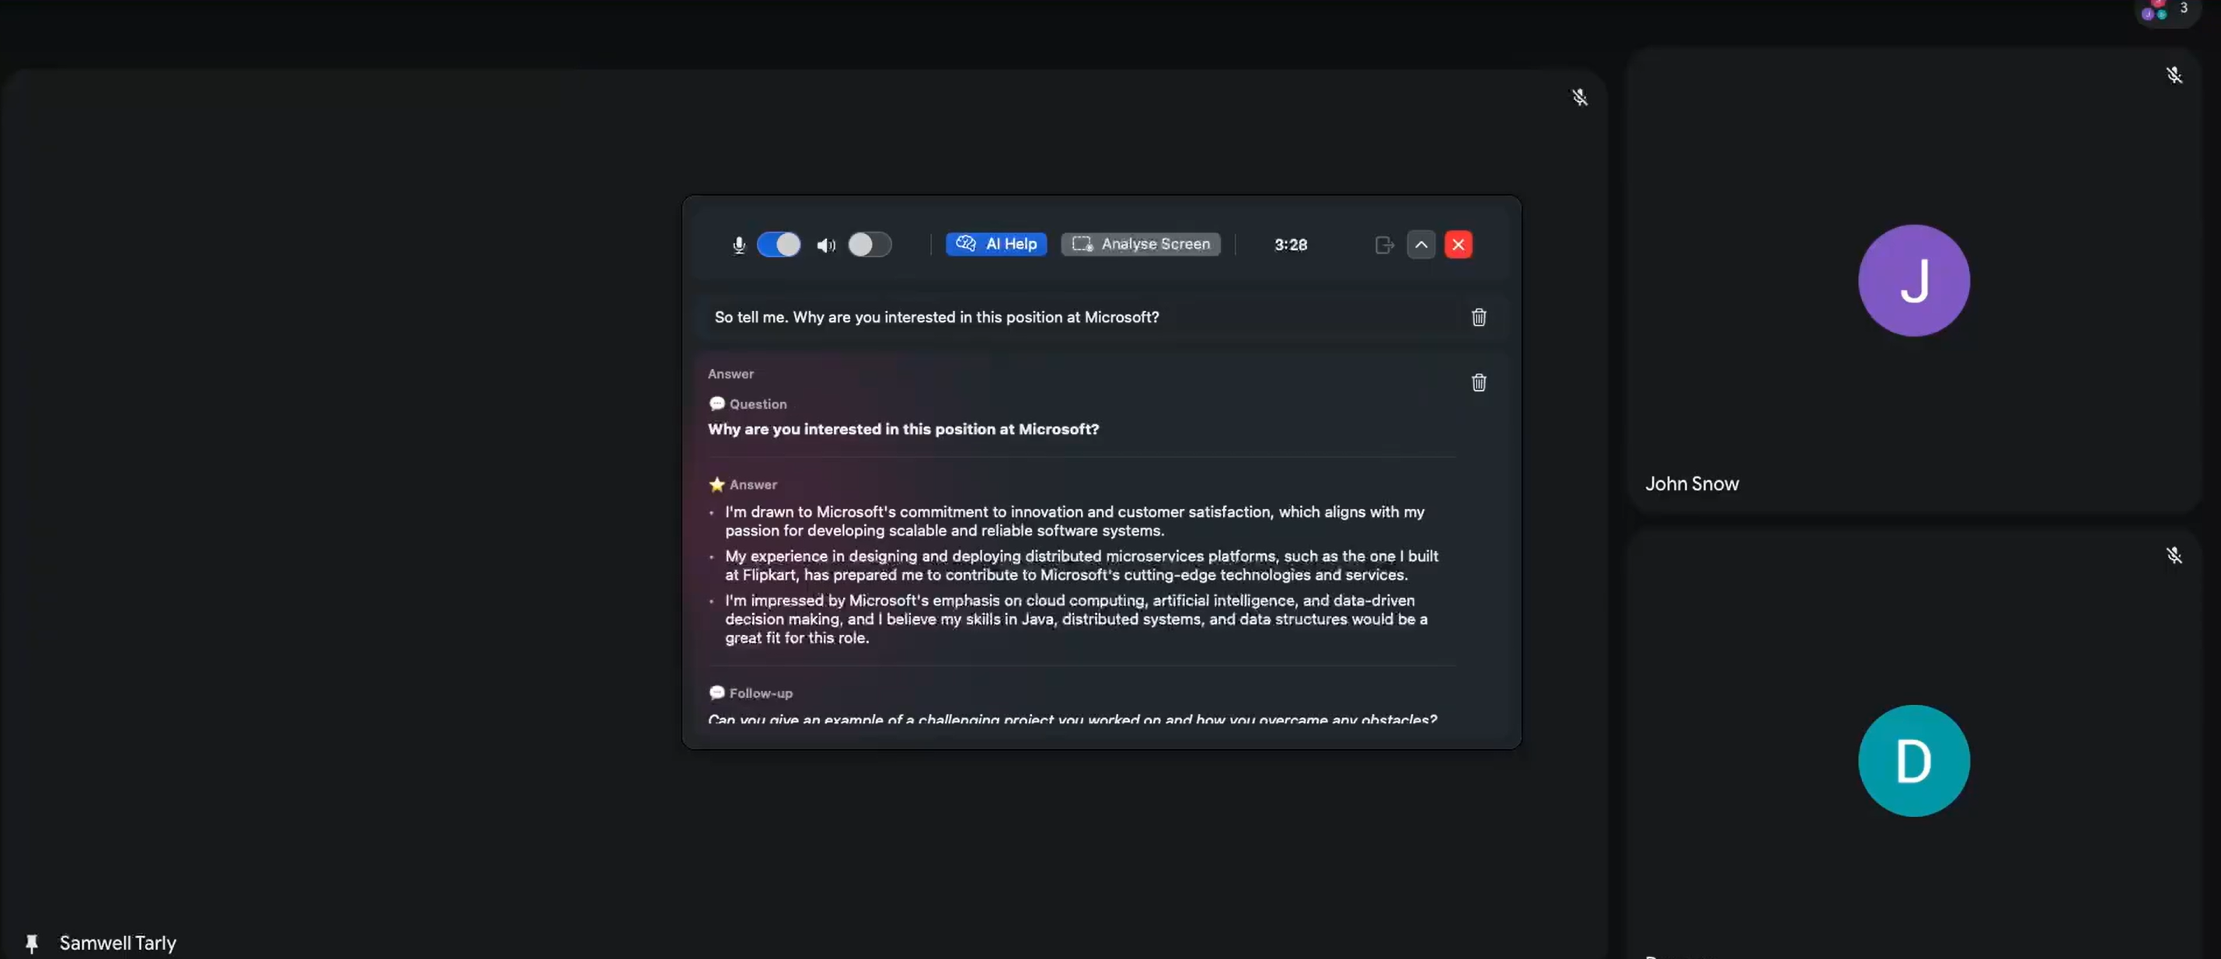Delete the transcribed Microsoft question entry
The width and height of the screenshot is (2221, 959).
click(1479, 317)
